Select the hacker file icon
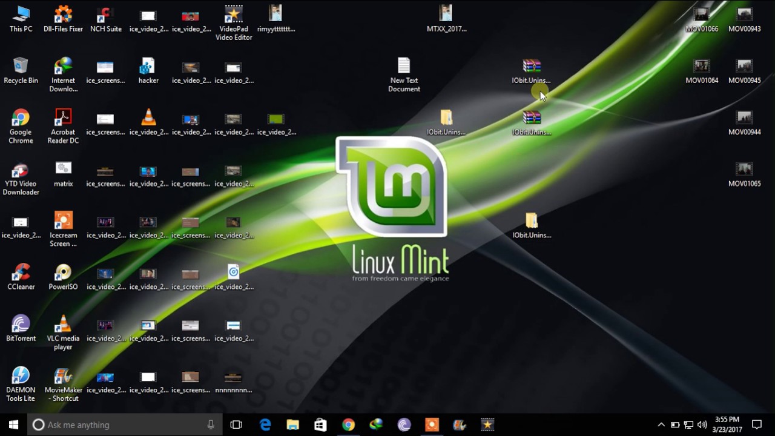The height and width of the screenshot is (436, 775). (x=148, y=70)
